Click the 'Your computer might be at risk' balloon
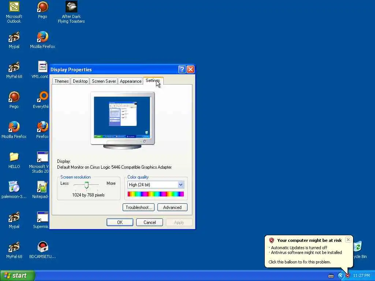The width and height of the screenshot is (375, 281). coord(309,251)
